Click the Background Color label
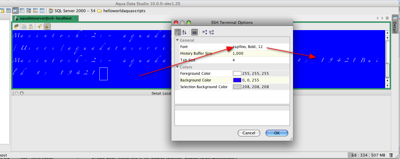The height and width of the screenshot is (159, 400). (x=196, y=80)
